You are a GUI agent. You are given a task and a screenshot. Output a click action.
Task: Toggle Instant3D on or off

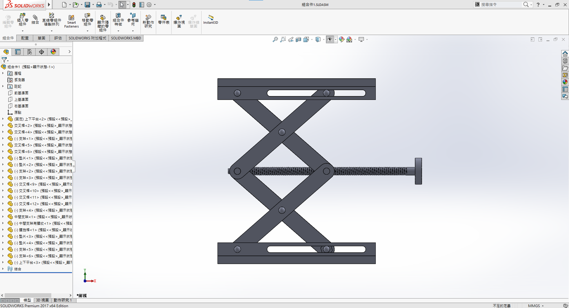[210, 19]
